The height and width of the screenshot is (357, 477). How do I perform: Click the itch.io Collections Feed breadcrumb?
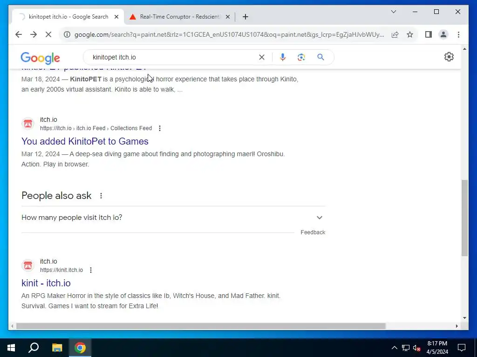click(x=96, y=128)
